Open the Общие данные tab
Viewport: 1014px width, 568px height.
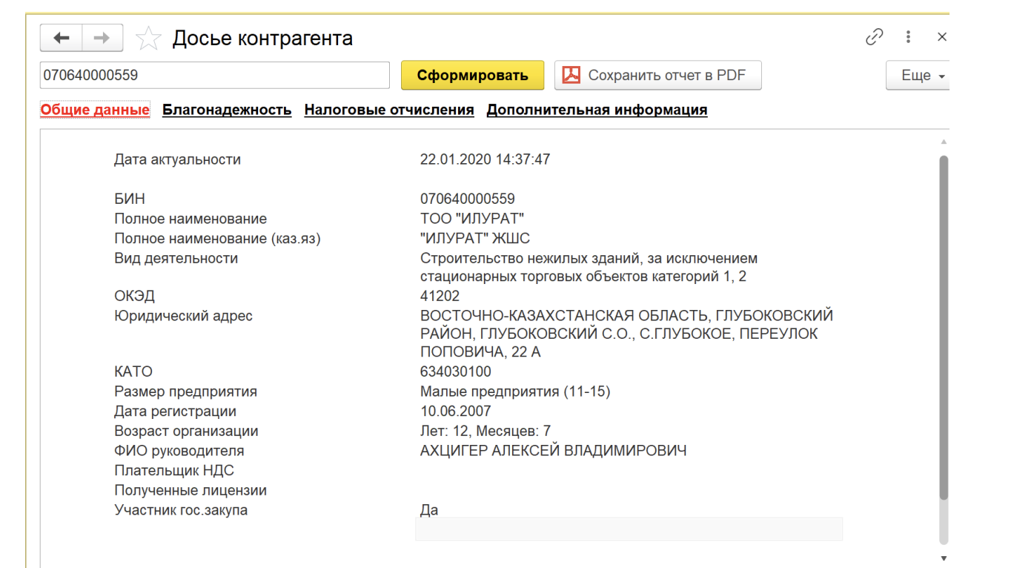(x=95, y=110)
